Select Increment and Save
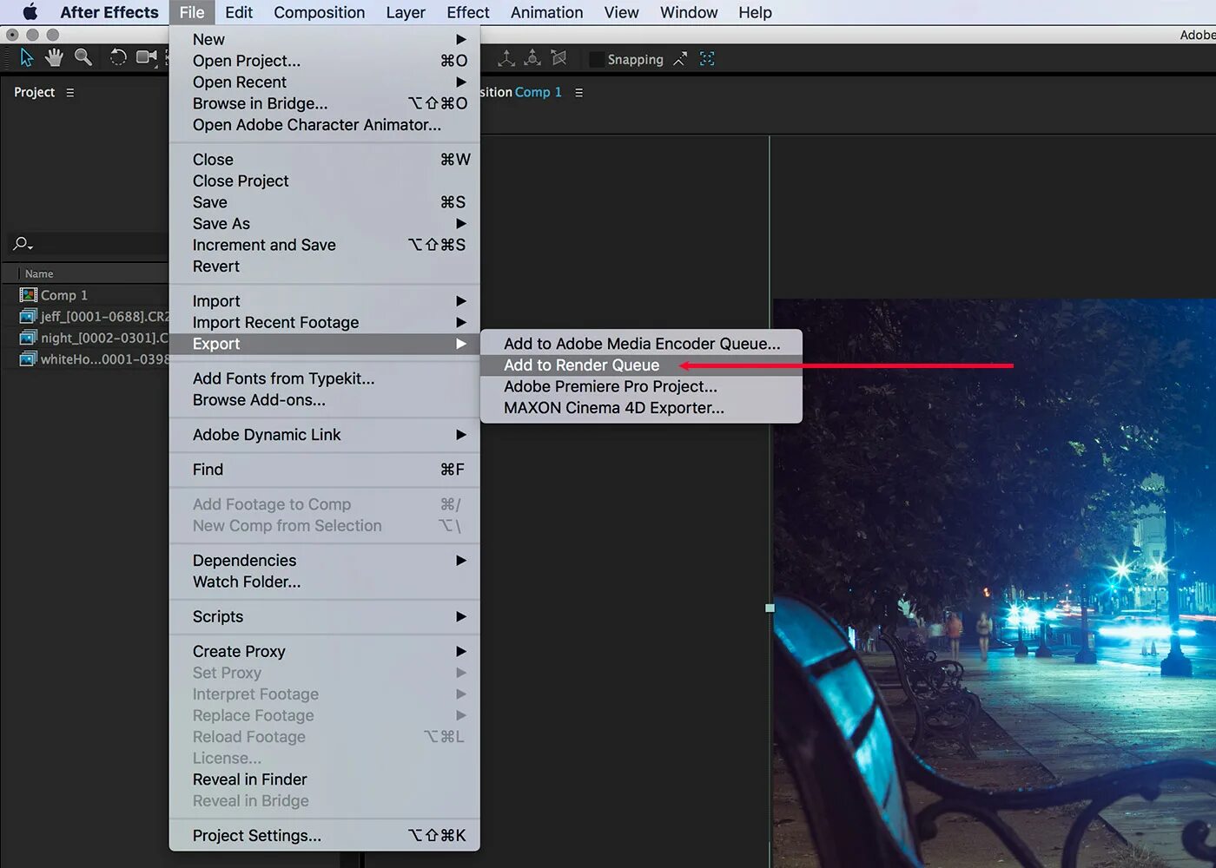The image size is (1216, 868). (x=325, y=245)
